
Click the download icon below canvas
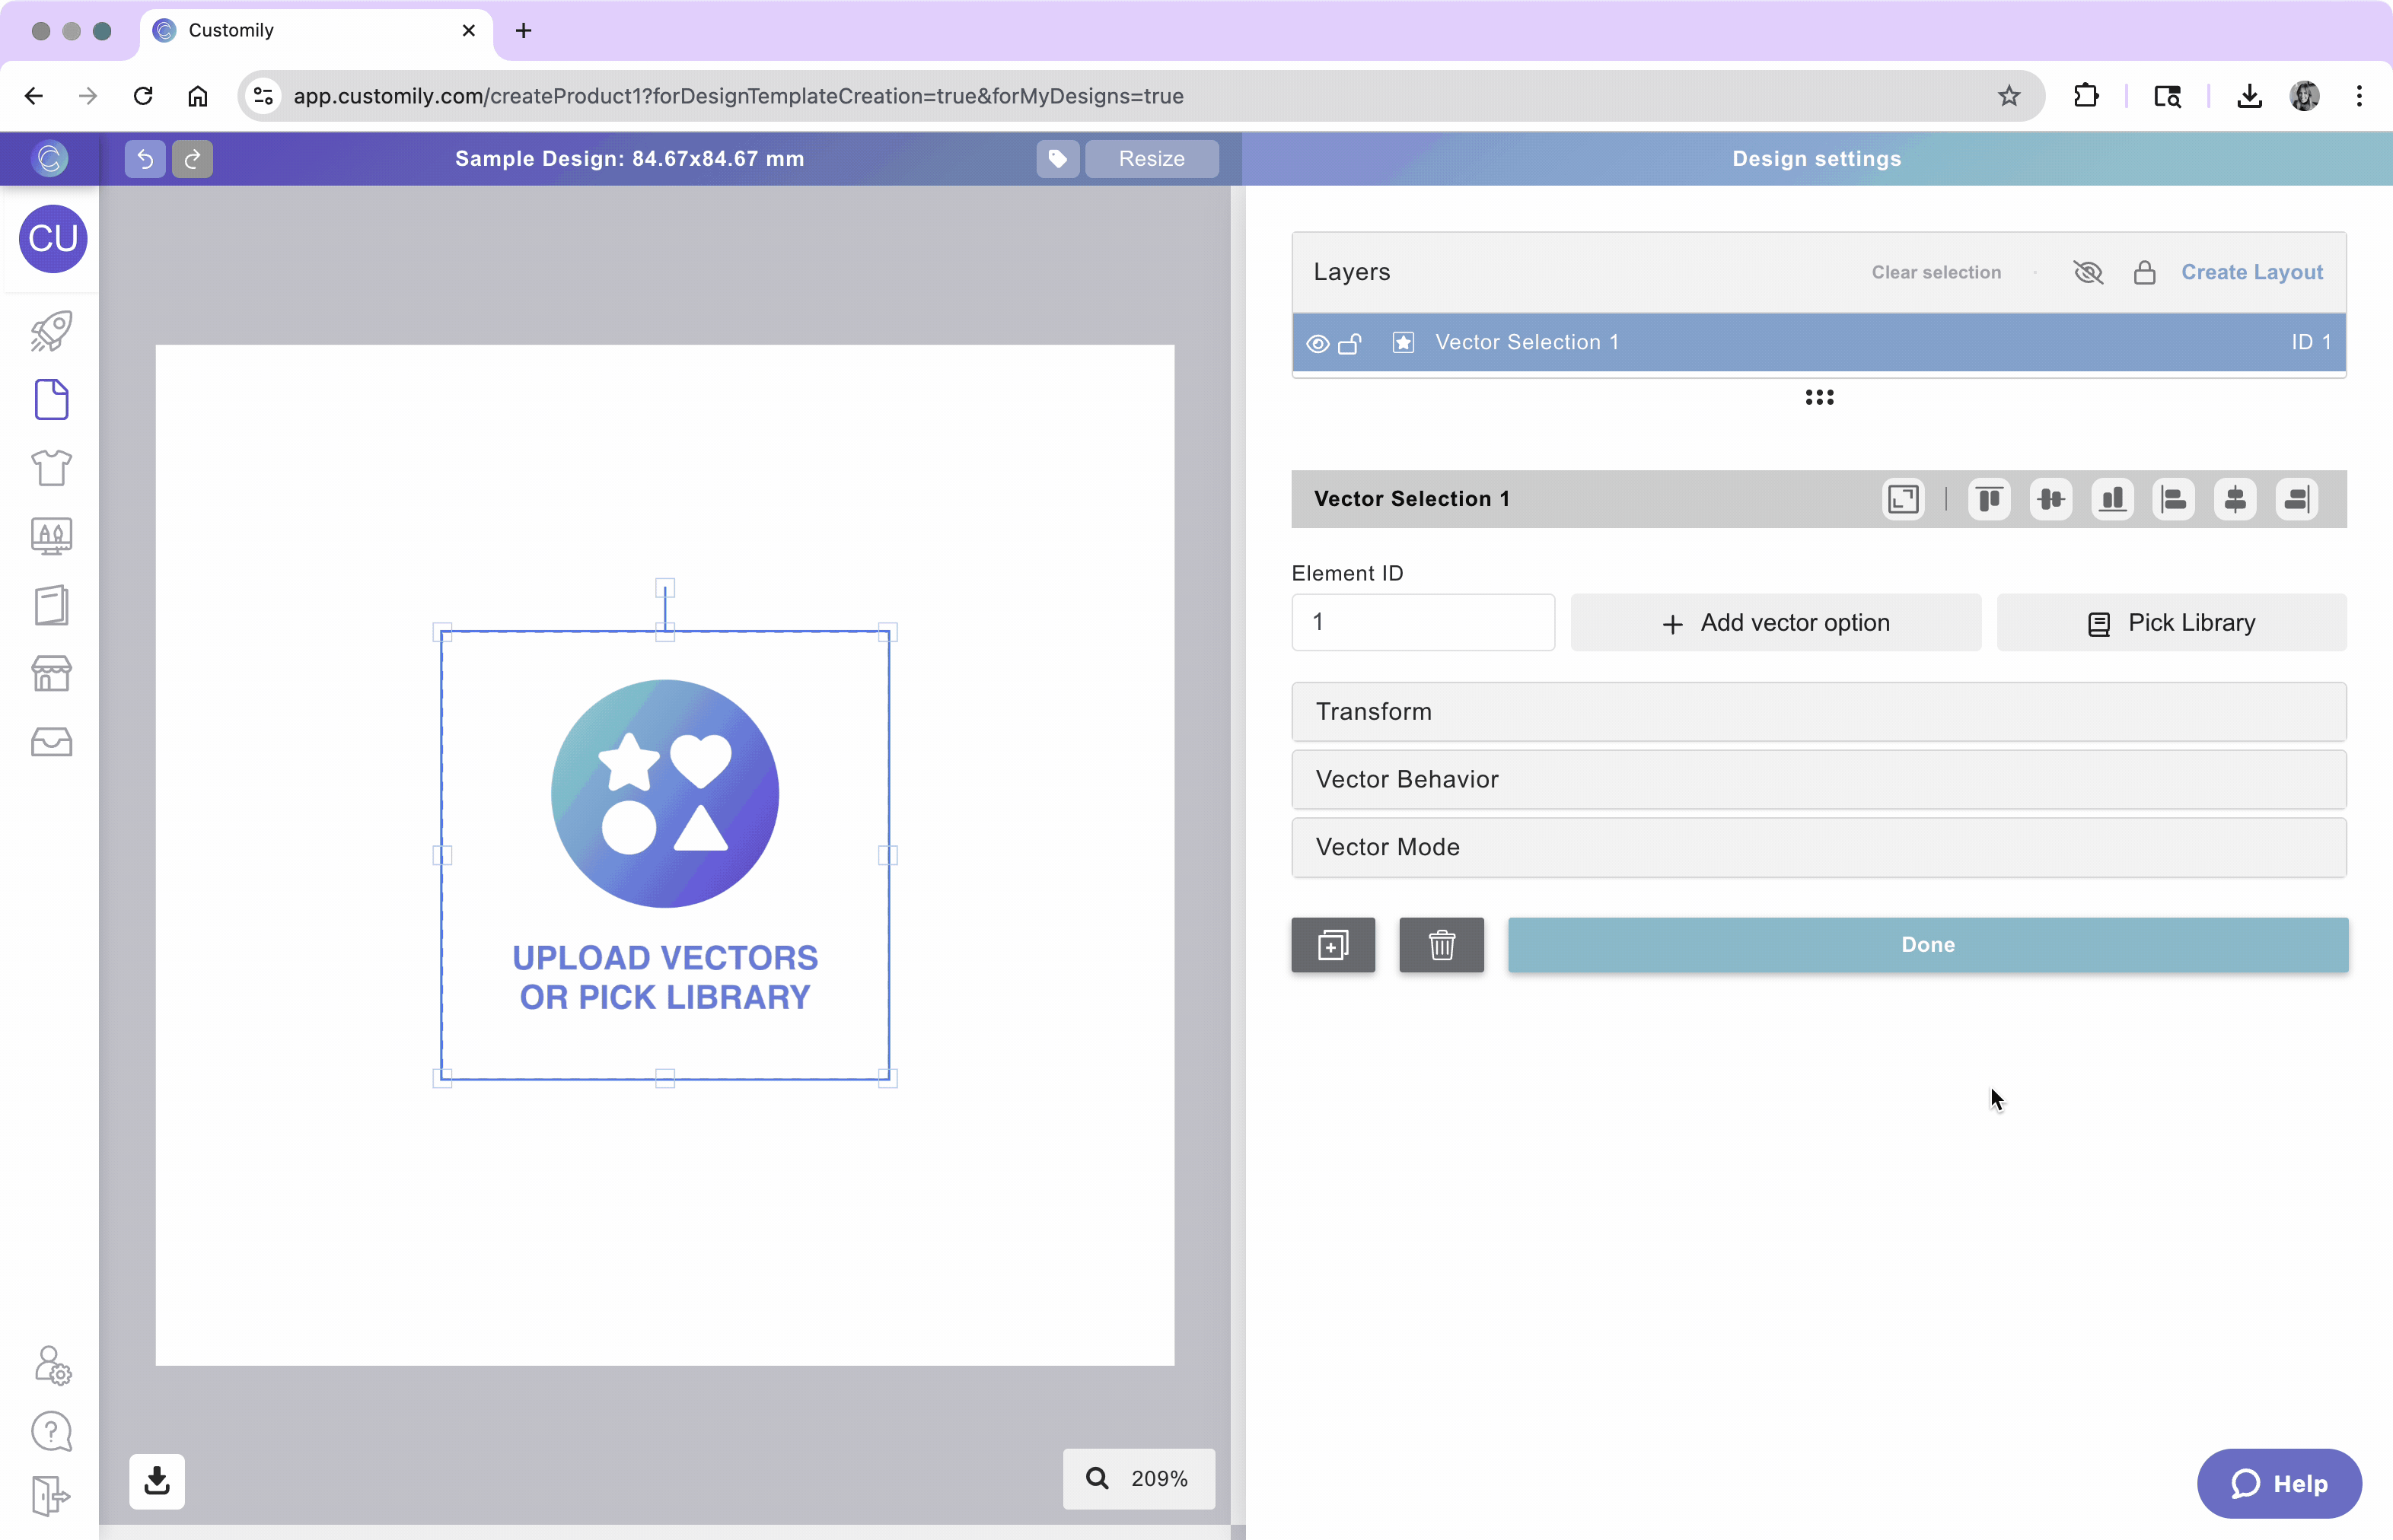click(x=157, y=1480)
